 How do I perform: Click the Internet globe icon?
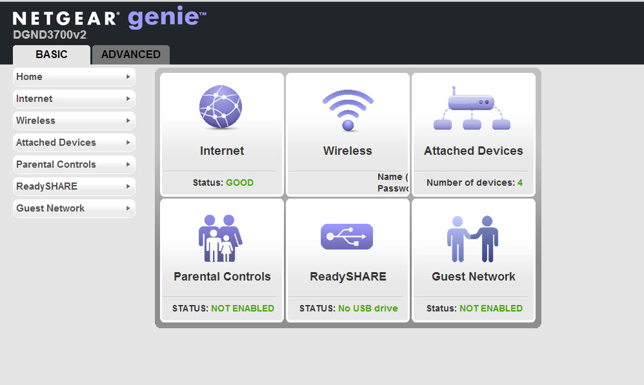tap(221, 106)
